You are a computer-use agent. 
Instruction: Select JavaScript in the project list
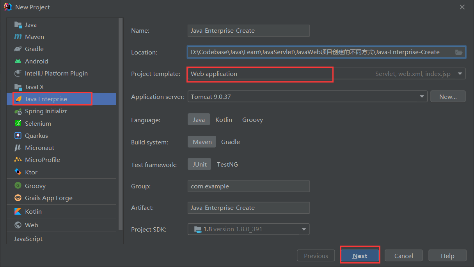tap(28, 239)
